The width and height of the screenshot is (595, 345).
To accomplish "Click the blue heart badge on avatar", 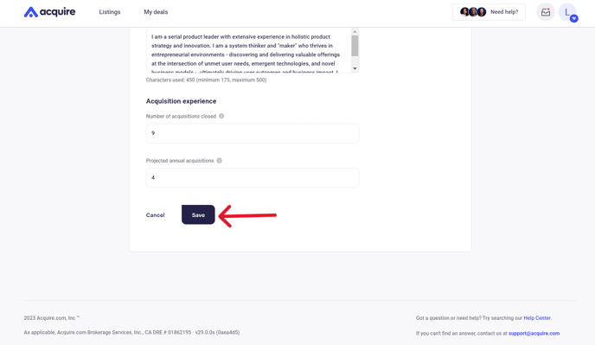I will [574, 18].
